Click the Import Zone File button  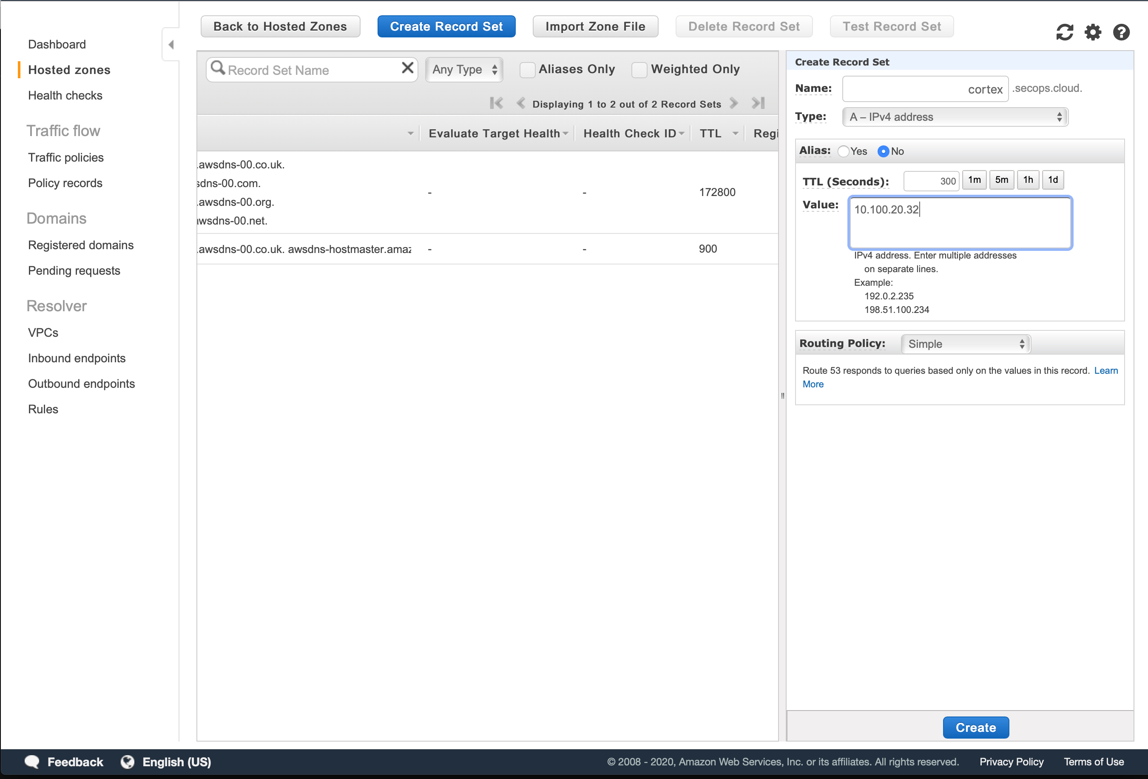tap(595, 26)
